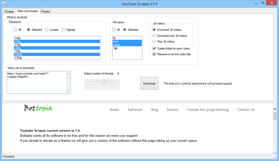Image resolution: width=279 pixels, height=161 pixels.
Task: Open the Software link
Action: coord(135,110)
